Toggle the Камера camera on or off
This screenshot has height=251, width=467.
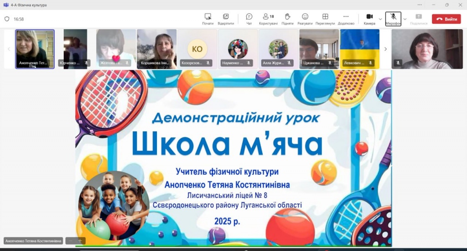coord(369,19)
